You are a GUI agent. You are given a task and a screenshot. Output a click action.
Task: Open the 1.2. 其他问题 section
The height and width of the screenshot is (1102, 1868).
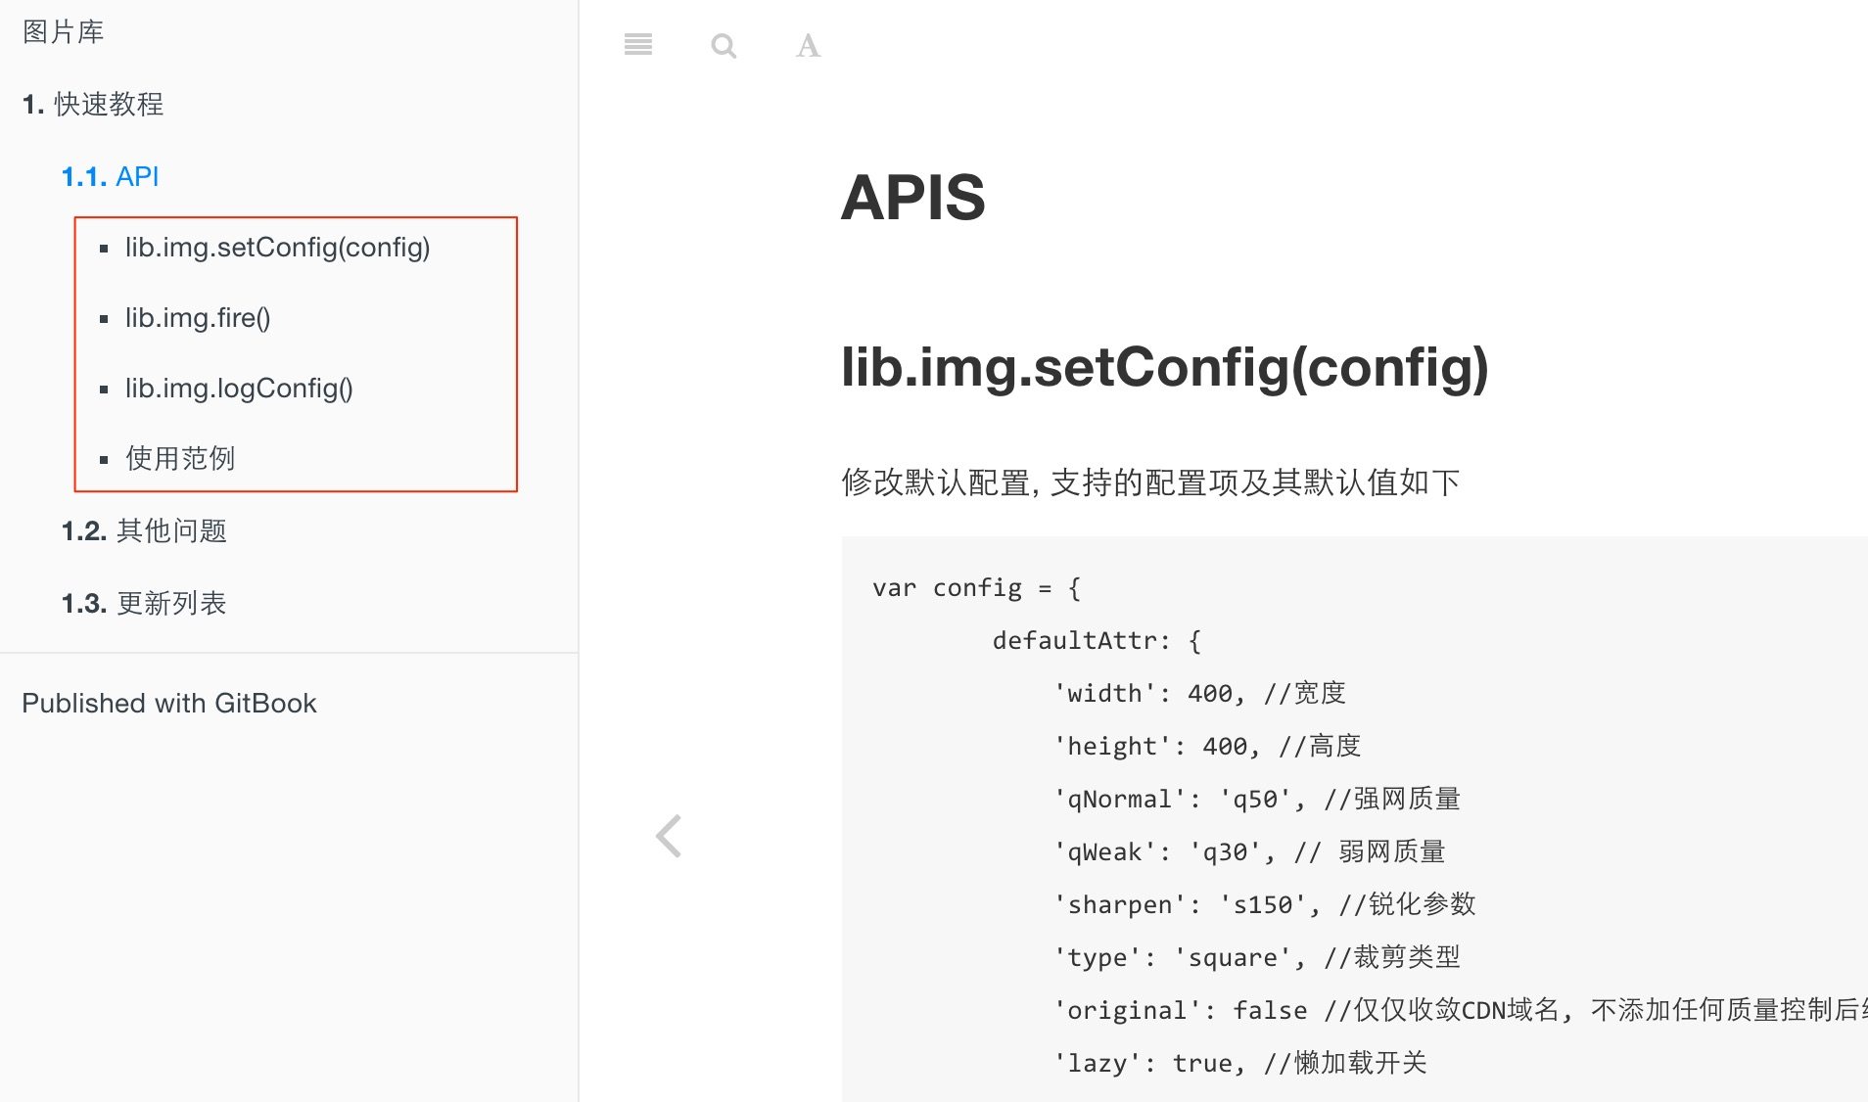click(144, 530)
